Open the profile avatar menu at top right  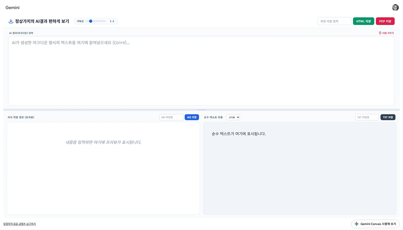coord(395,7)
